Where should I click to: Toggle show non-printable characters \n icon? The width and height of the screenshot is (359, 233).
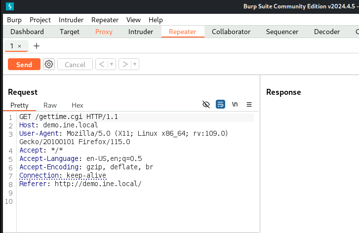(235, 104)
